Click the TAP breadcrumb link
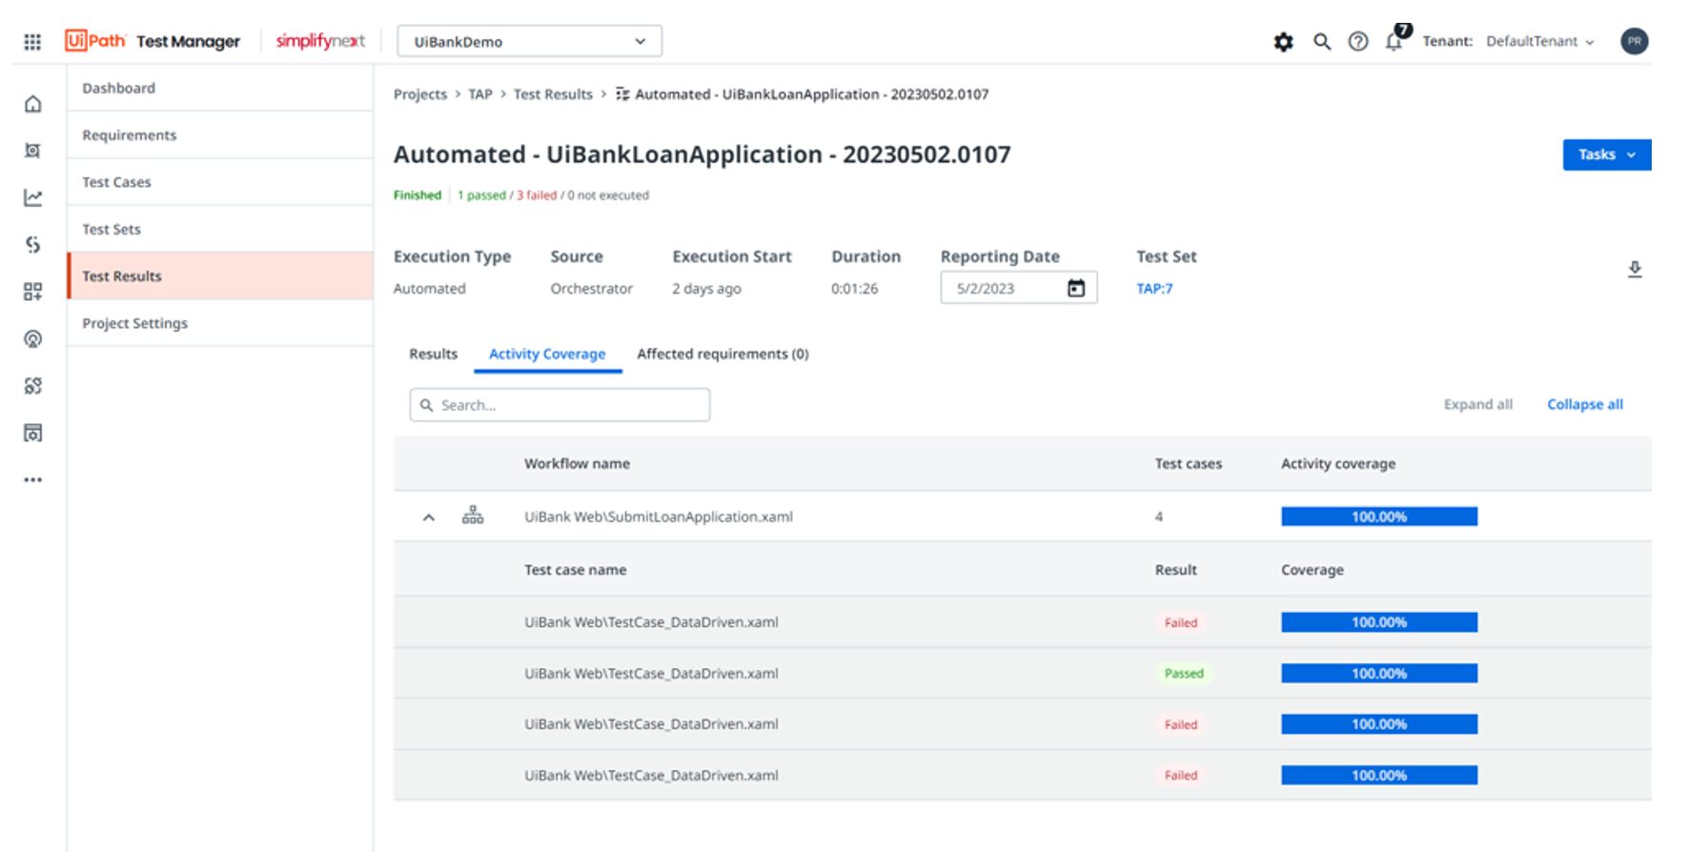Viewport: 1687px width, 852px height. pos(480,94)
